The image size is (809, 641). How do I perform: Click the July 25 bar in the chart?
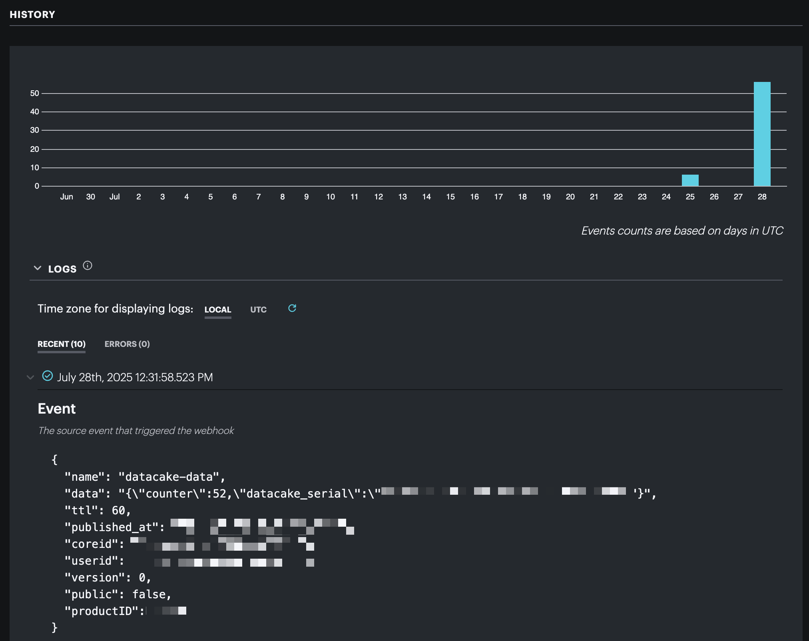(x=690, y=180)
